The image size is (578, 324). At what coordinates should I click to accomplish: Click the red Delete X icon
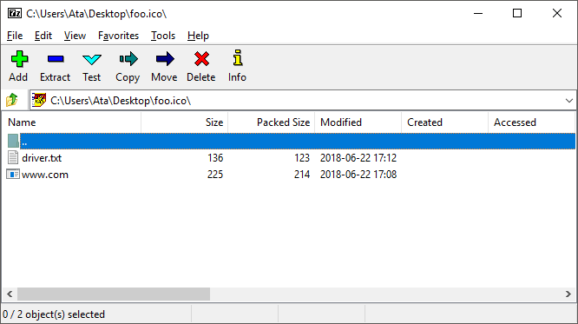(x=201, y=59)
